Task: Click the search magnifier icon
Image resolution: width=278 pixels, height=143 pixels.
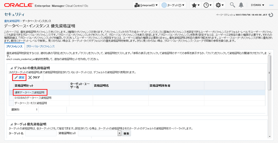Action: 233,5
